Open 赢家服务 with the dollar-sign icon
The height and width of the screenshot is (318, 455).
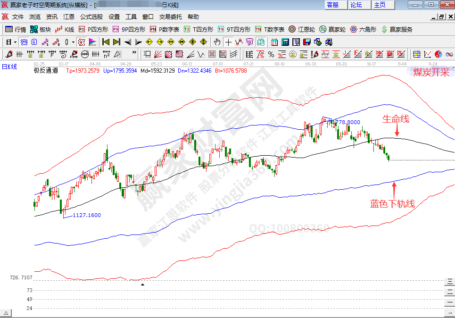[x=397, y=29]
